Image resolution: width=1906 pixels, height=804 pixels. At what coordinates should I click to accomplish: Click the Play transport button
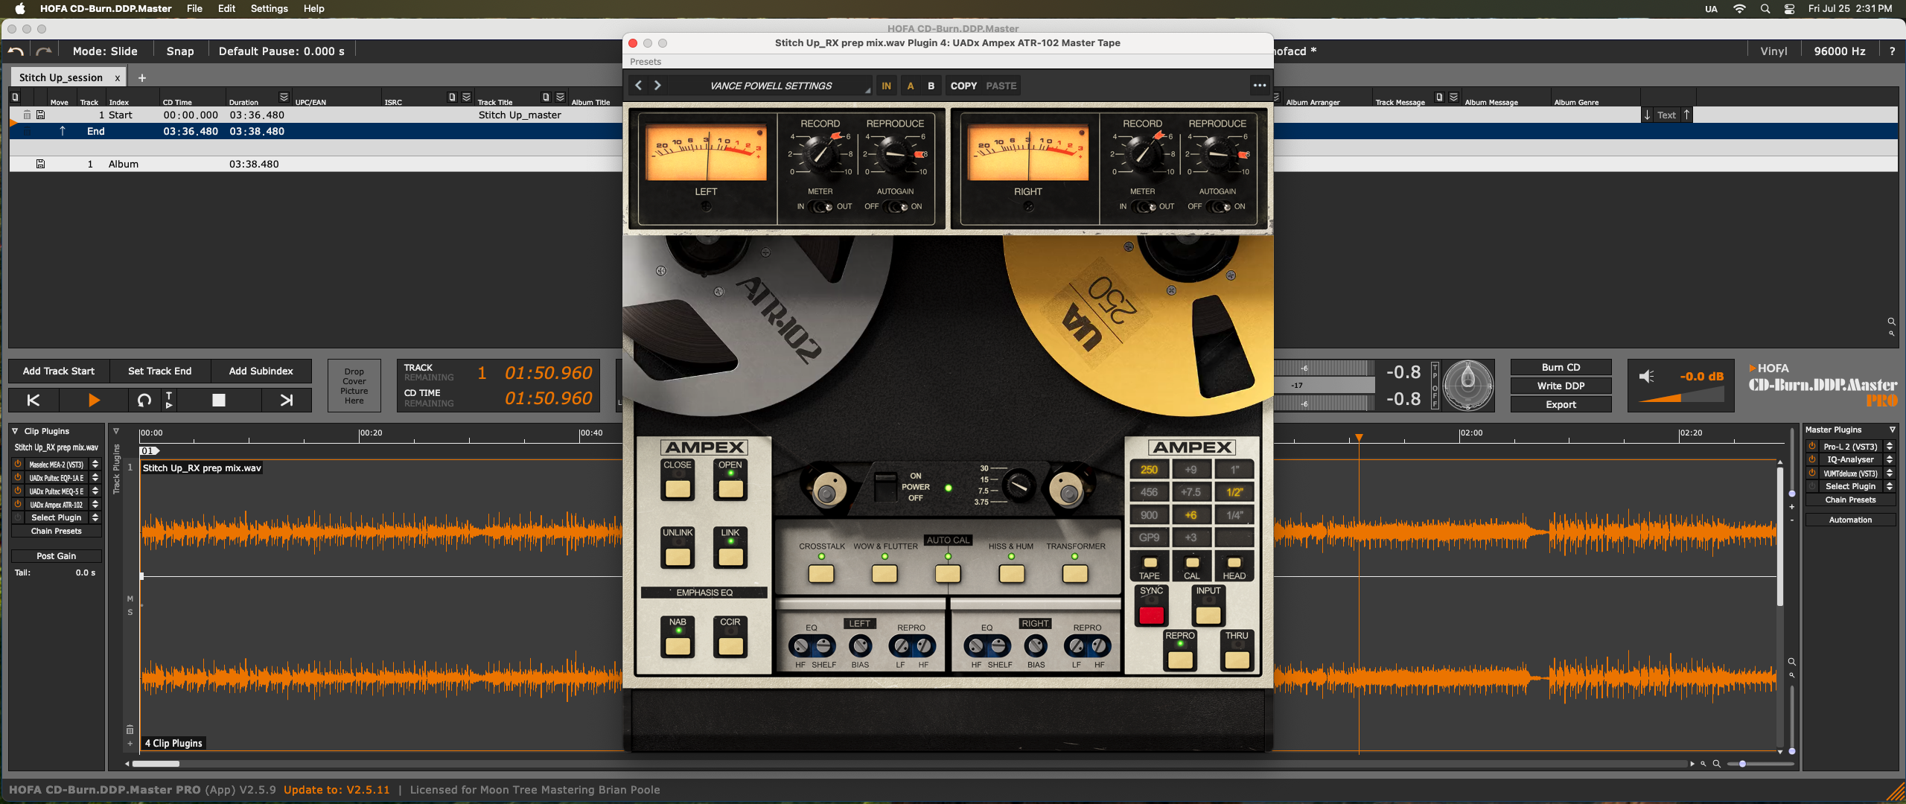(94, 400)
